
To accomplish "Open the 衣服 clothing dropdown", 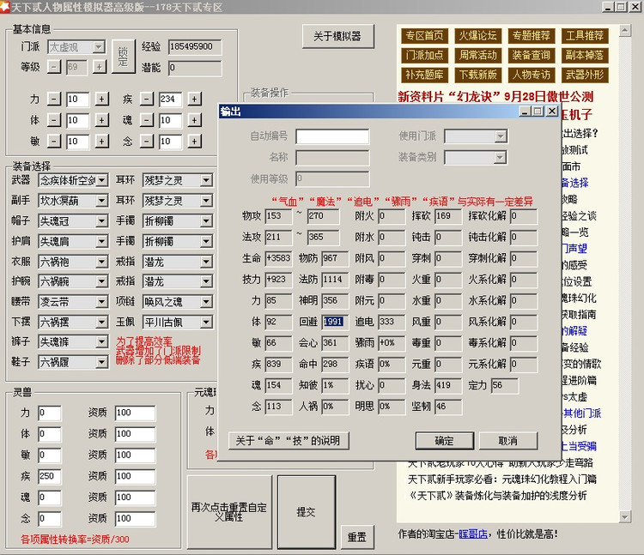I will point(102,262).
